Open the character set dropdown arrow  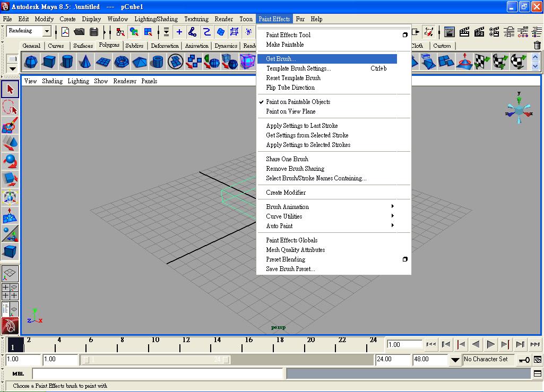(x=455, y=360)
